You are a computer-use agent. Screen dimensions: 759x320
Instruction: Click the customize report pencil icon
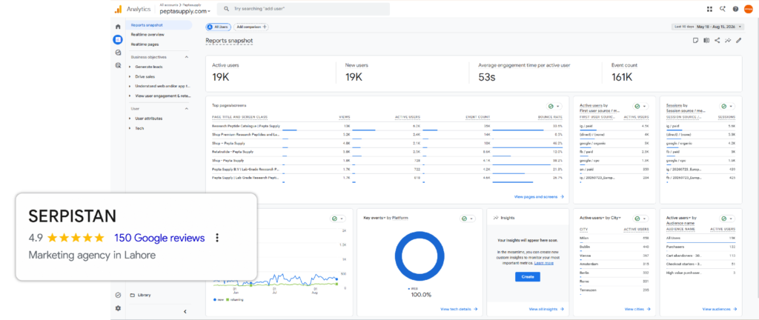738,41
